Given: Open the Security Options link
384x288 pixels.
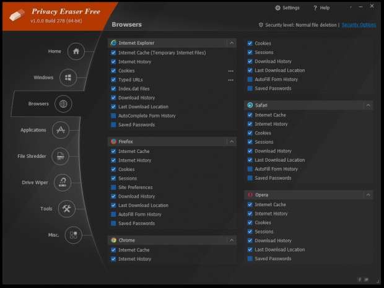Looking at the screenshot, I should [x=359, y=25].
